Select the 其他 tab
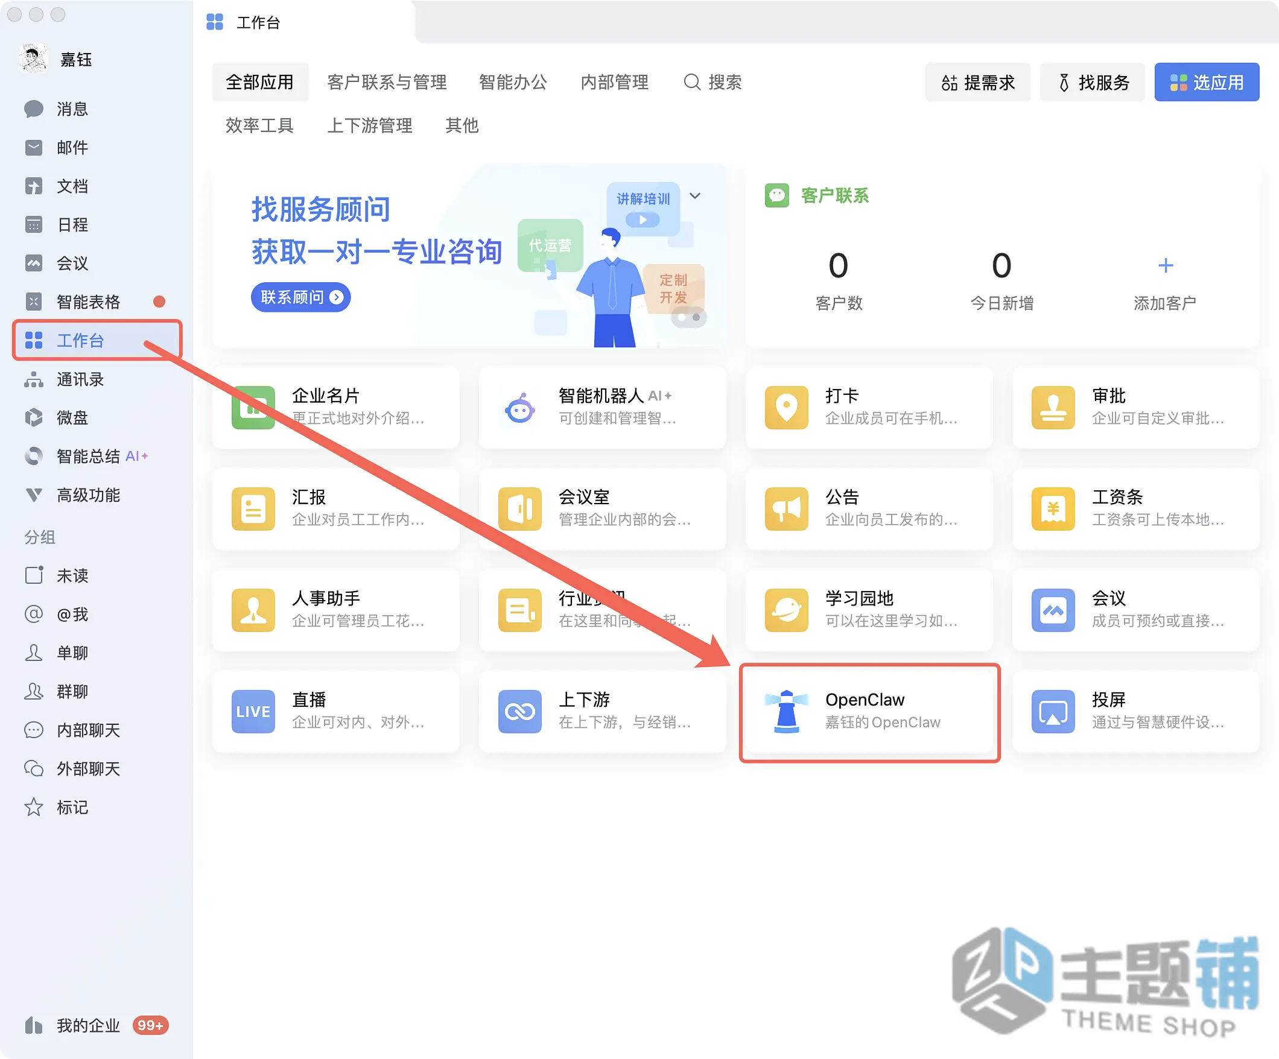The width and height of the screenshot is (1279, 1059). pos(462,125)
